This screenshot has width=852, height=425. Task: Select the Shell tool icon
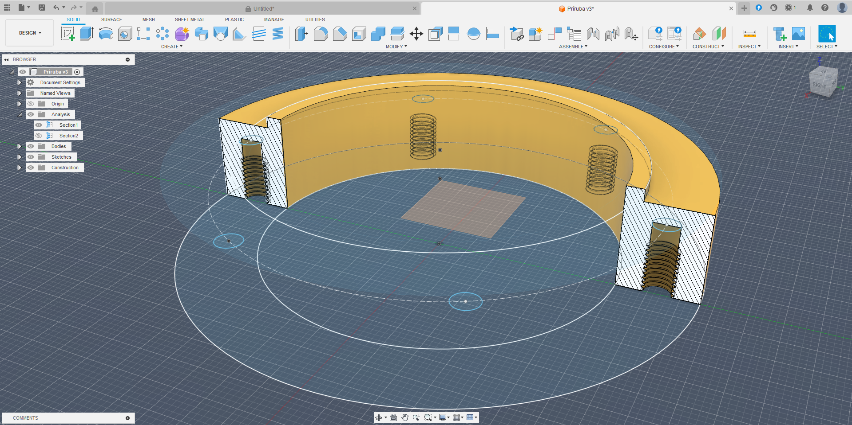pos(359,34)
